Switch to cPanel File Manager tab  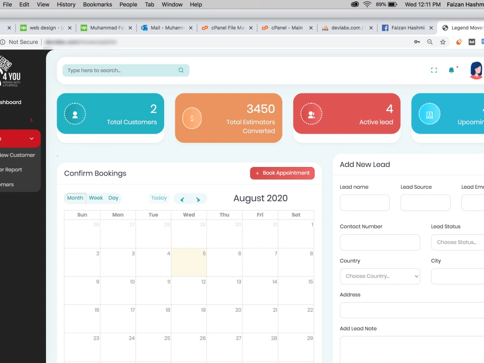[x=227, y=28]
